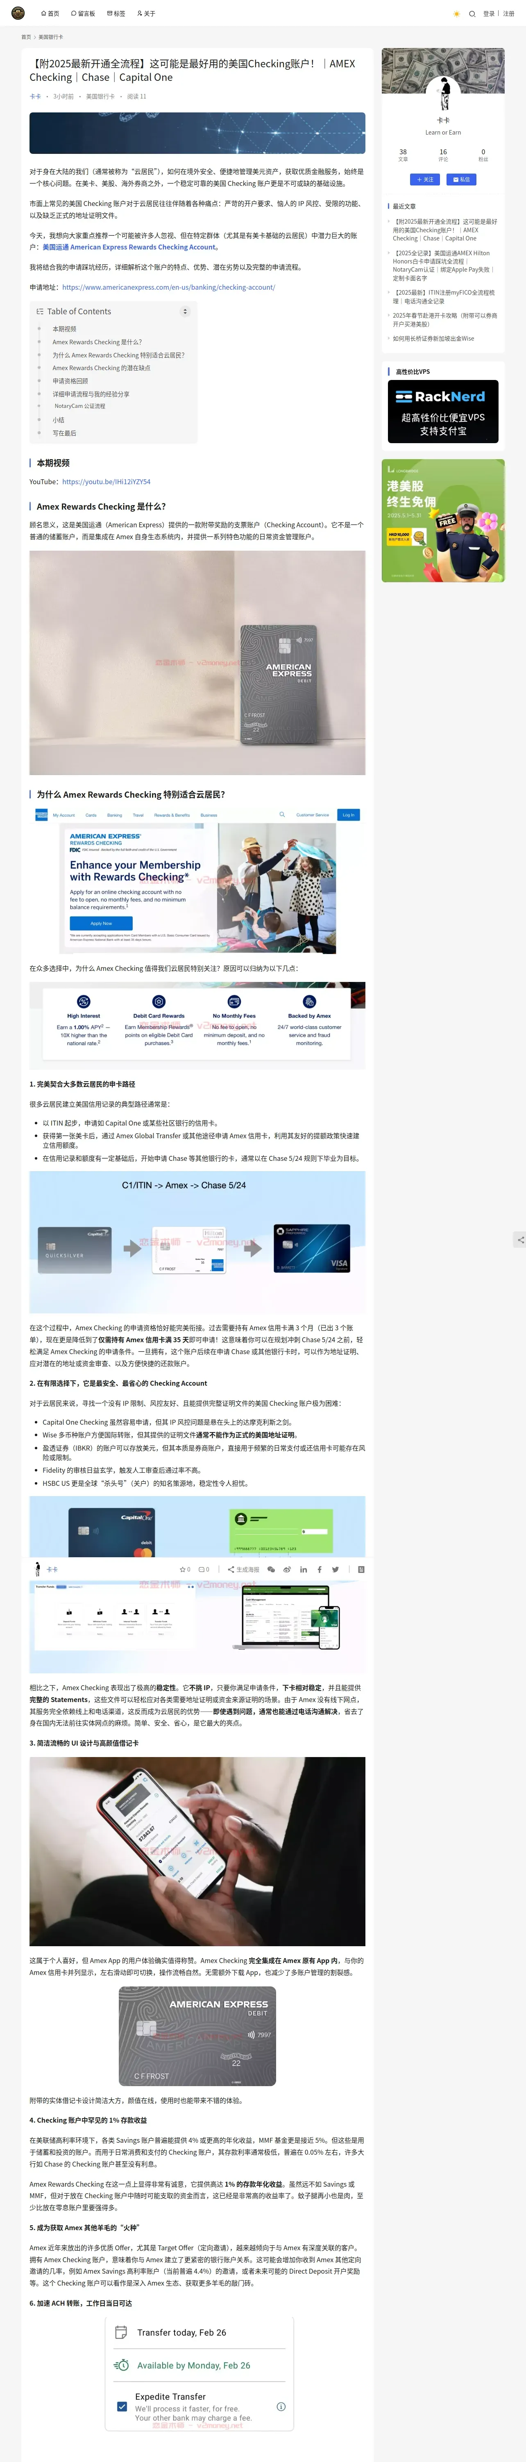Click the 16 评论 count in sidebar
The height and width of the screenshot is (2462, 526).
click(x=443, y=155)
